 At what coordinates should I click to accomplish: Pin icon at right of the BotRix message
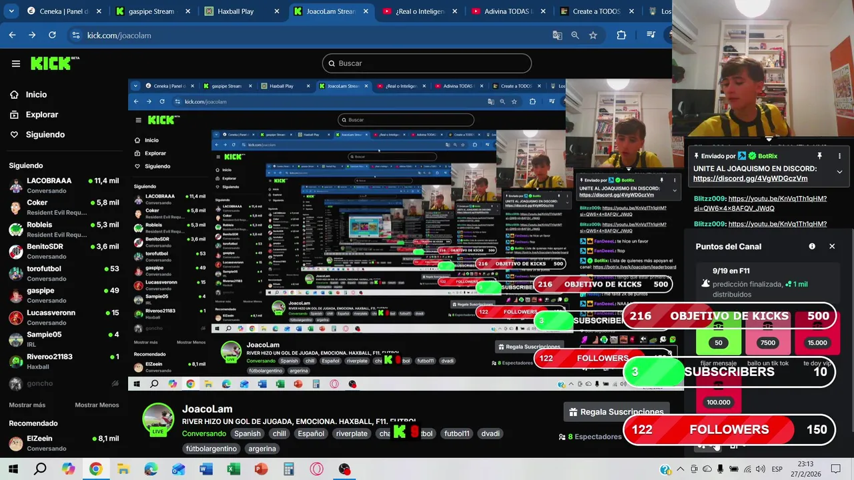click(819, 156)
